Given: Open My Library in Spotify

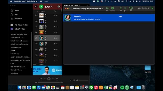Looking at the screenshot, I should [x=16, y=18].
